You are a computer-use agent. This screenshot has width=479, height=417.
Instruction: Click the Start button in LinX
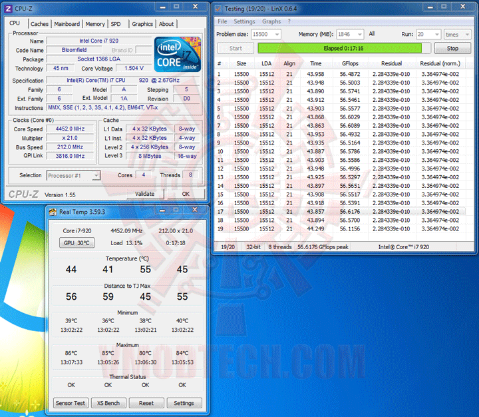pyautogui.click(x=236, y=48)
